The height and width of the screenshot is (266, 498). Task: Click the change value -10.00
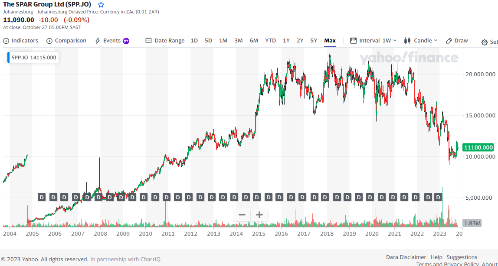48,19
